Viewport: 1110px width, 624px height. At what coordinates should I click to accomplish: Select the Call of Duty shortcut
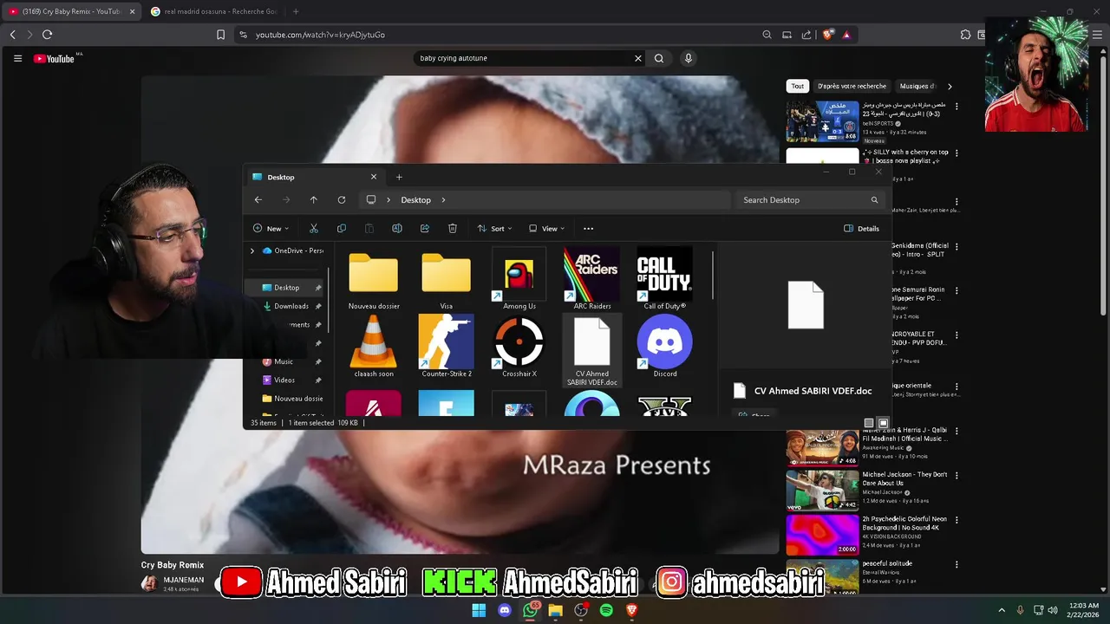point(664,279)
